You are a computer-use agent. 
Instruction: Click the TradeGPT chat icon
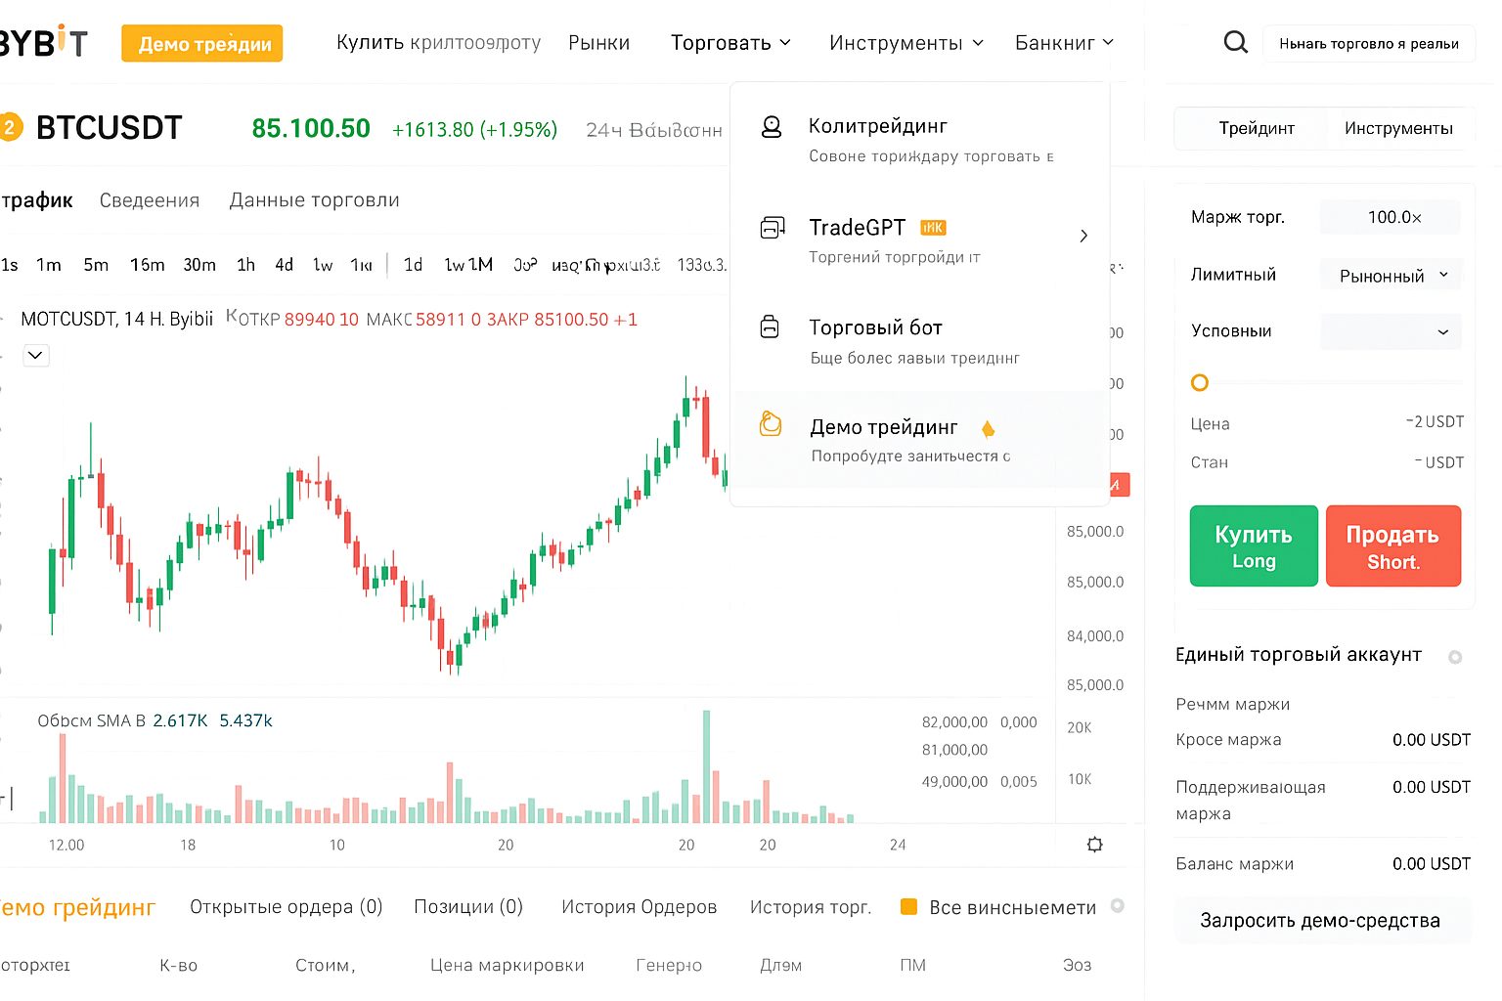[773, 228]
